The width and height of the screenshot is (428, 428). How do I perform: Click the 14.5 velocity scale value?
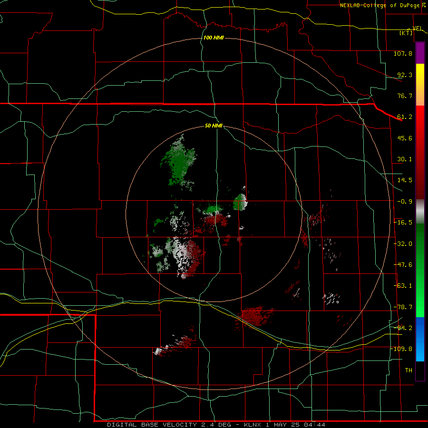point(405,180)
